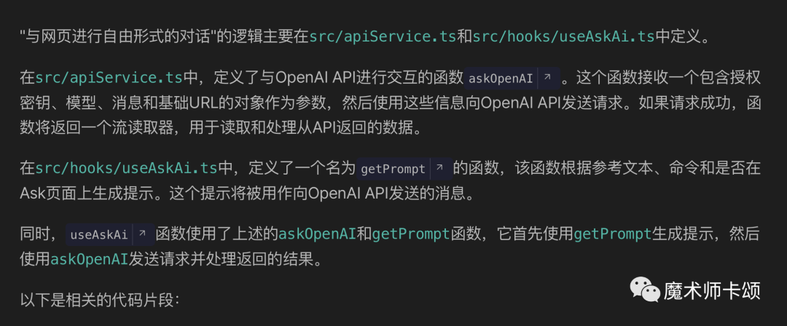
Task: Follow the getPrompt link before 函数，它首先使用
Action: [411, 234]
